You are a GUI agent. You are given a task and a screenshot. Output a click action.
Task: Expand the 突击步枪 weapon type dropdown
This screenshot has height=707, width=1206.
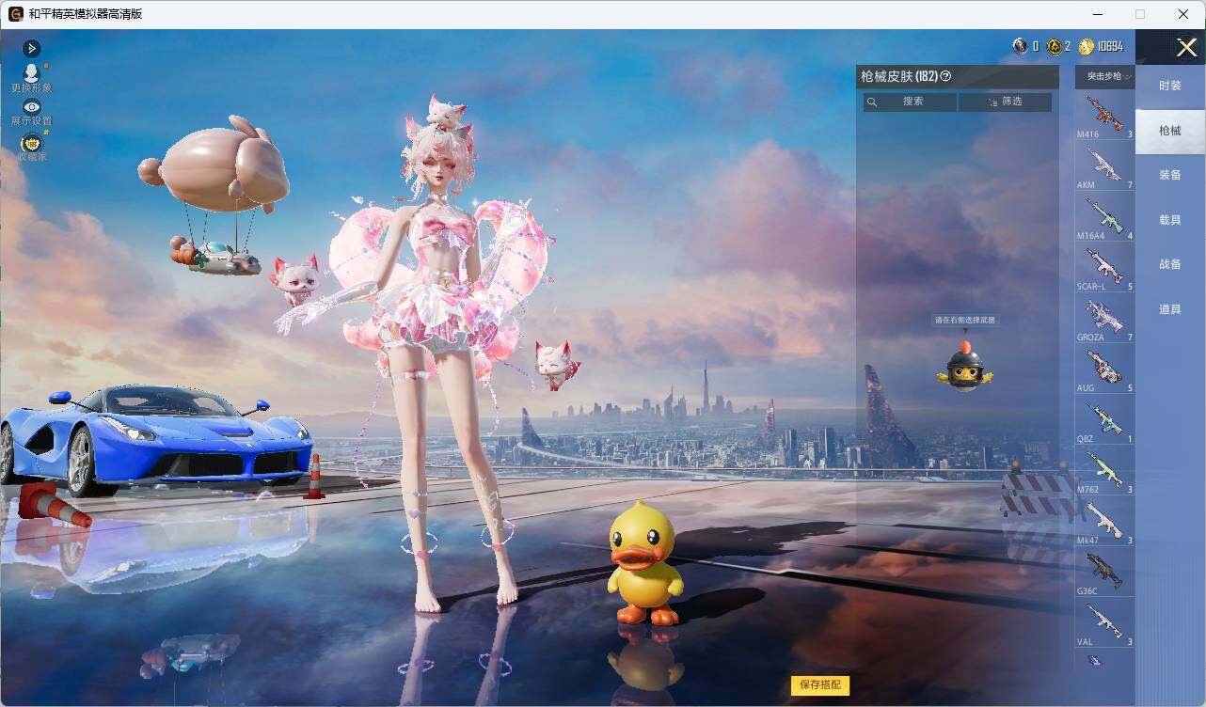[1104, 76]
